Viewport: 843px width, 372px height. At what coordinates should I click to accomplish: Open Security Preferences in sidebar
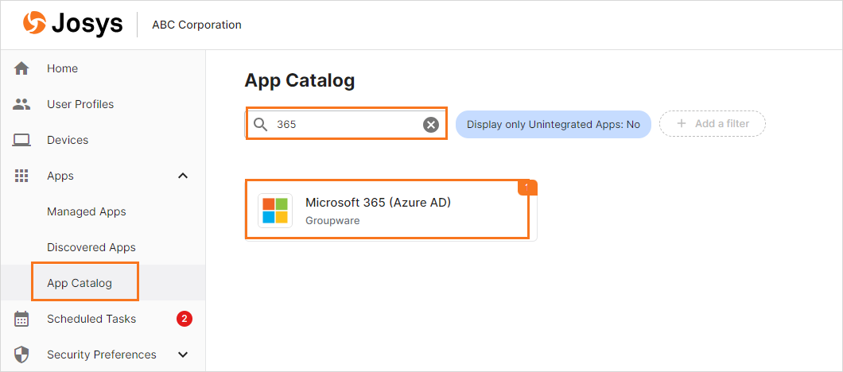click(103, 355)
